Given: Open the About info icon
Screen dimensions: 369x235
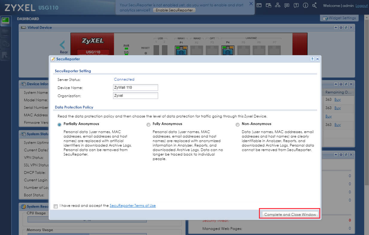Looking at the screenshot, I should tap(305, 5).
